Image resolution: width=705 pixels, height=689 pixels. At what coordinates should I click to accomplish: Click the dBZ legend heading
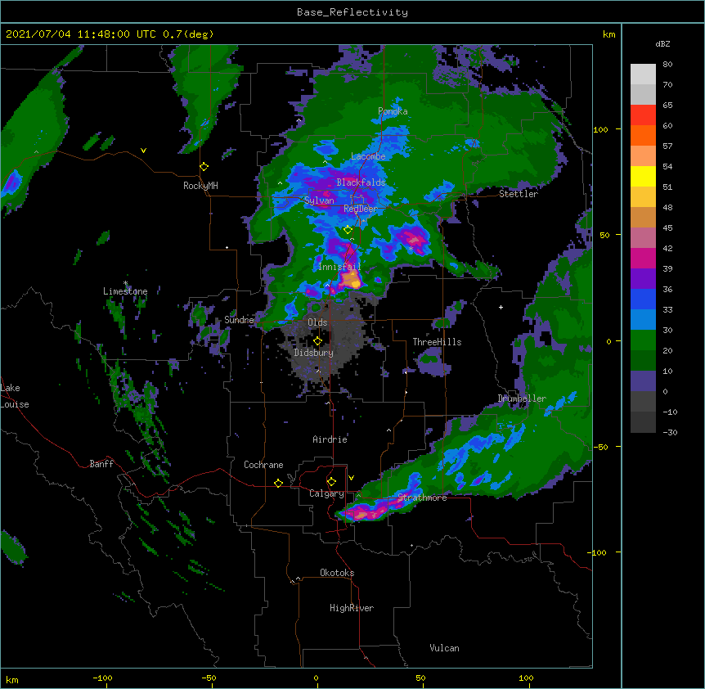(x=662, y=43)
